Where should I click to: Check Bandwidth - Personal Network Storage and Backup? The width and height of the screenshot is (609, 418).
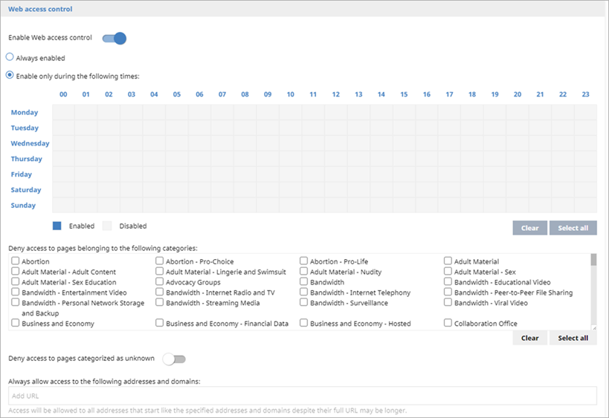pyautogui.click(x=16, y=302)
